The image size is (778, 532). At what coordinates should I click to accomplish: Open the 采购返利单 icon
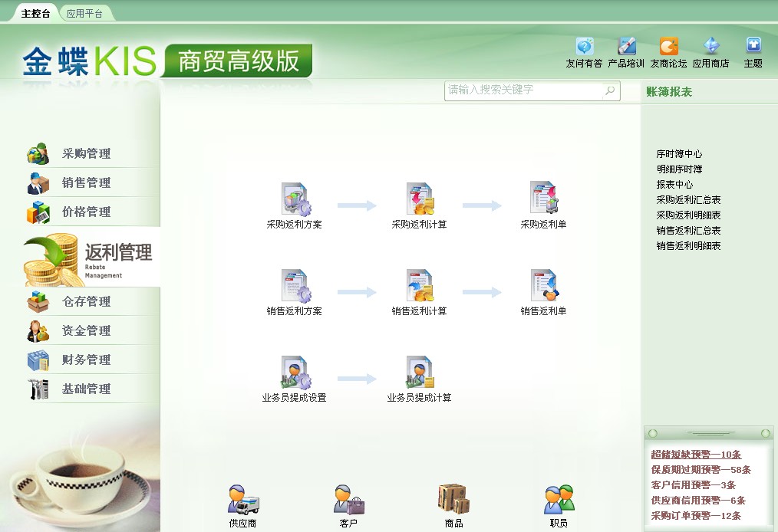pyautogui.click(x=544, y=199)
